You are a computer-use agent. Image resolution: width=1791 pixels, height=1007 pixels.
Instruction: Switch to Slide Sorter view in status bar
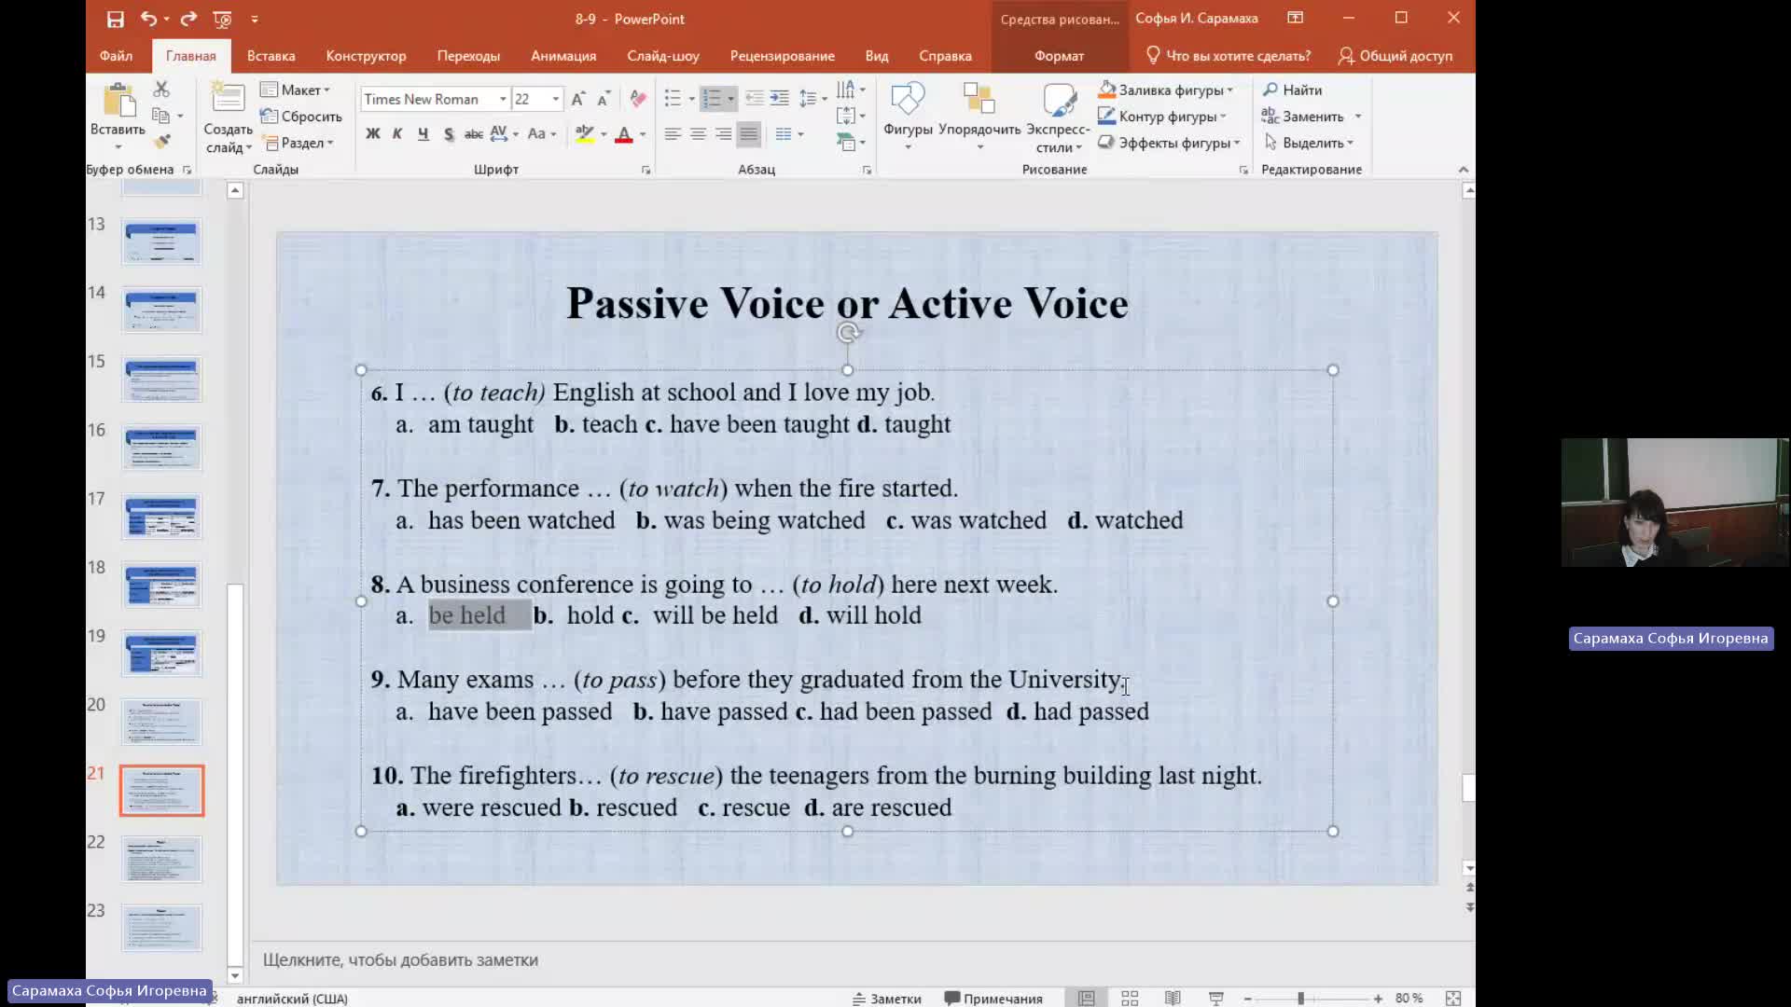click(x=1130, y=998)
